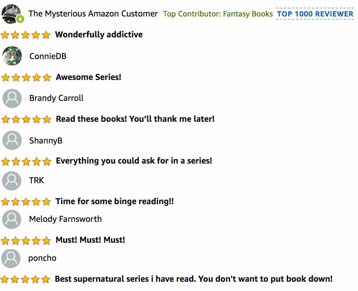
Task: Select ShannyB's profile avatar
Action: coord(12,140)
